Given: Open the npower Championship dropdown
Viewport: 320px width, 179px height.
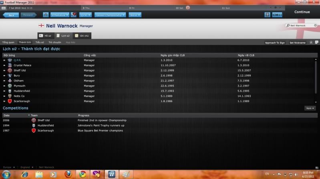Looking at the screenshot, I should point(110,15).
